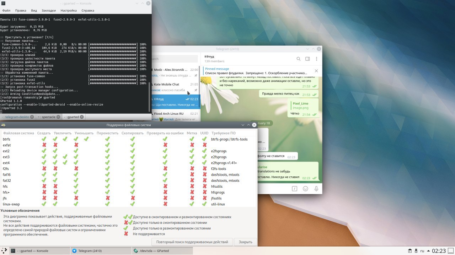The image size is (455, 255).
Task: Open Flood Arch Linux RU chat
Action: tap(175, 117)
